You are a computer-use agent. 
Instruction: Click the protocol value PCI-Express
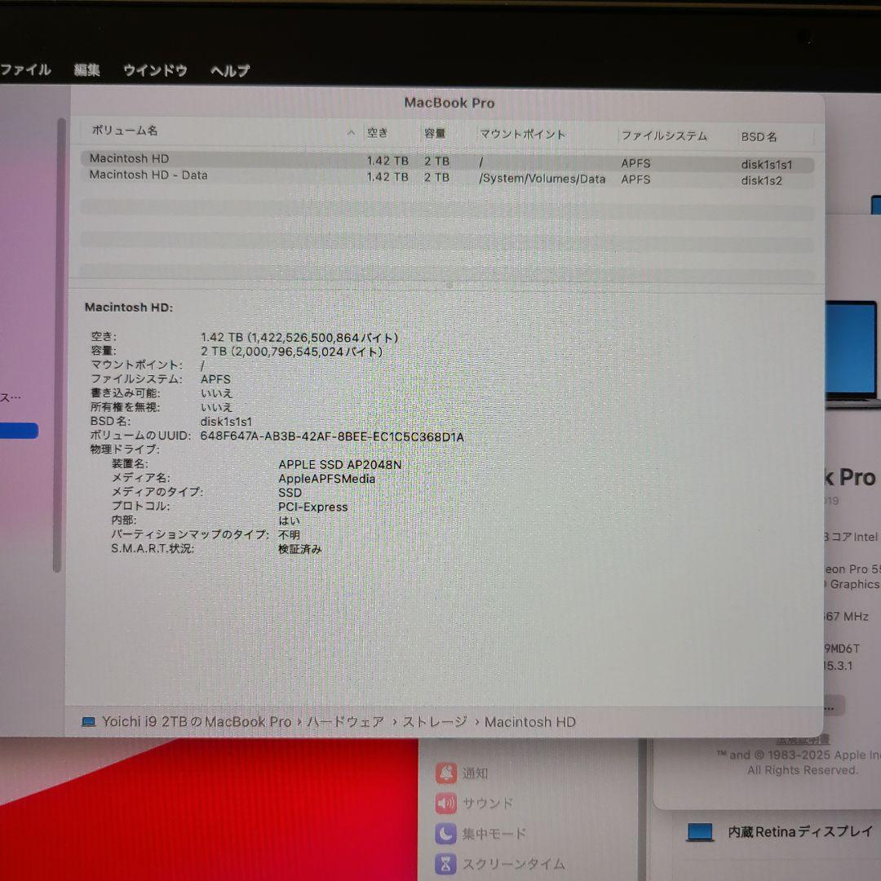pos(313,507)
